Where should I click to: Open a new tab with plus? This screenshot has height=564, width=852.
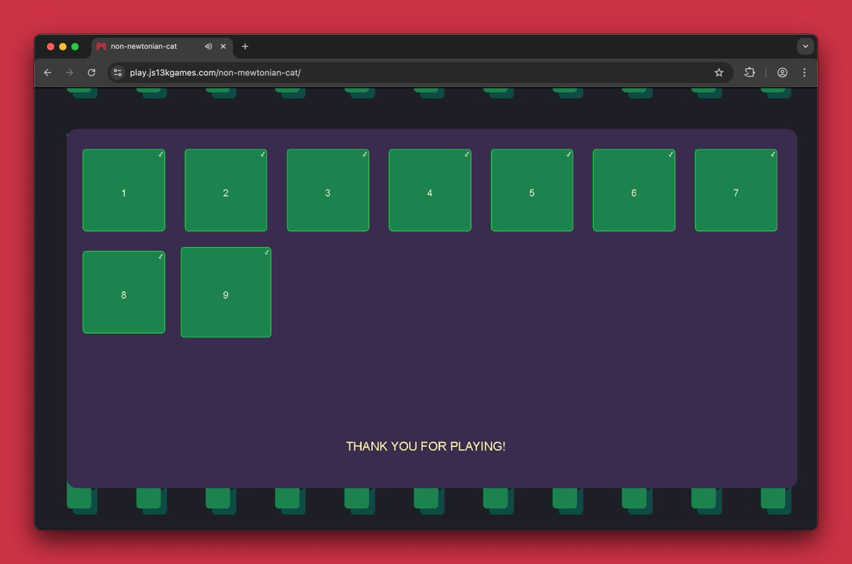[245, 46]
